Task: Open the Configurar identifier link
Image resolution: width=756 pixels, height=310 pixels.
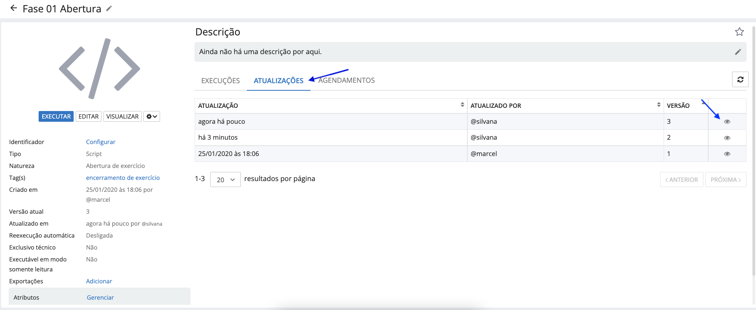Action: (x=101, y=142)
